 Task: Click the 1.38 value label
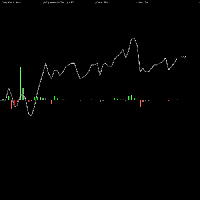[x=183, y=57]
